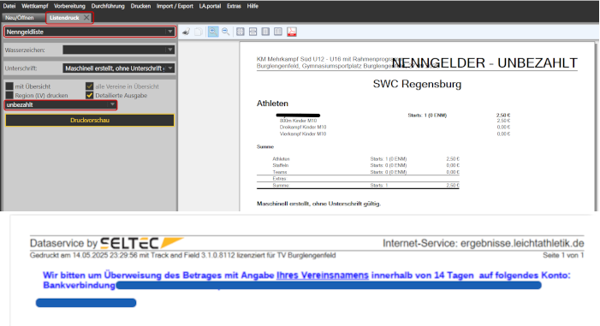600x326 pixels.
Task: Click the zoom in magnifier icon
Action: click(x=213, y=32)
